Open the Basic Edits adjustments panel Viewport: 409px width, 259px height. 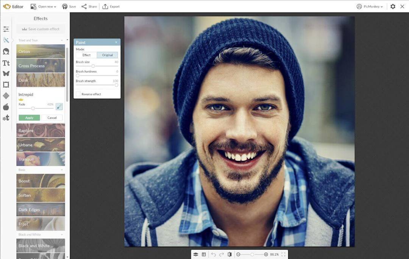pos(6,29)
